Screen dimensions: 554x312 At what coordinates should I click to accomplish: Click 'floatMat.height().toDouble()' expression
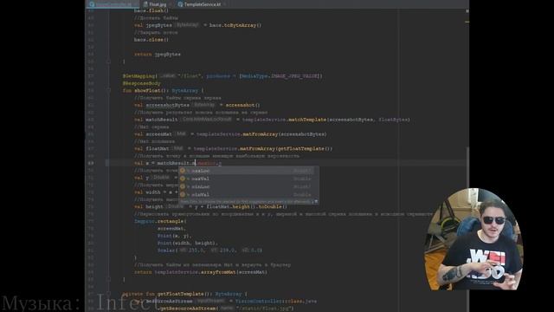(x=247, y=206)
